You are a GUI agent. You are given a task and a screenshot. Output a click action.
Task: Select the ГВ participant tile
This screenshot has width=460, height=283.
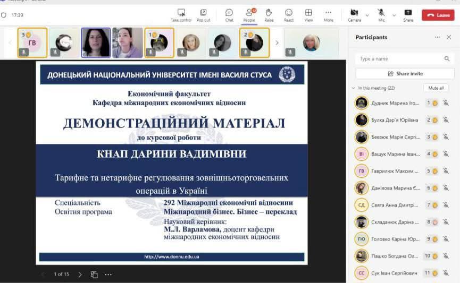pyautogui.click(x=32, y=43)
